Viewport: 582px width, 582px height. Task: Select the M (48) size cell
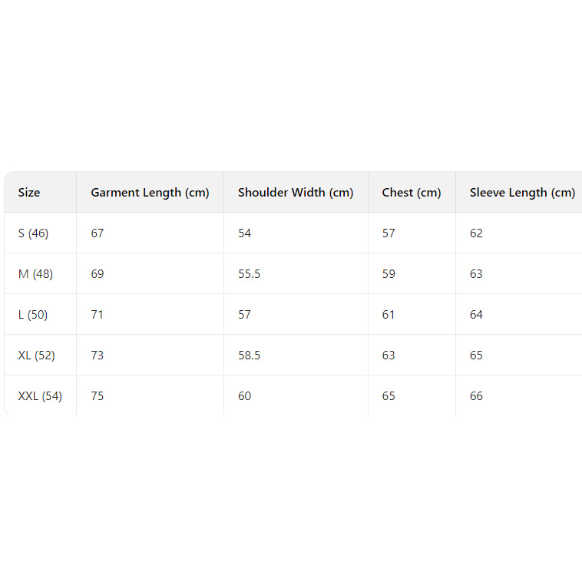click(35, 274)
